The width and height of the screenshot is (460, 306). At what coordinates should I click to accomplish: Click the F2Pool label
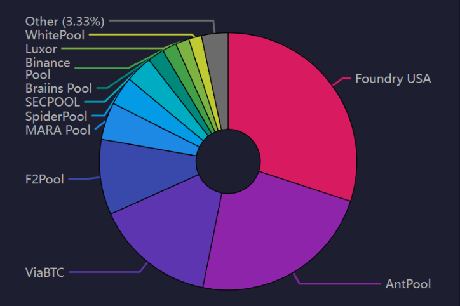point(44,179)
